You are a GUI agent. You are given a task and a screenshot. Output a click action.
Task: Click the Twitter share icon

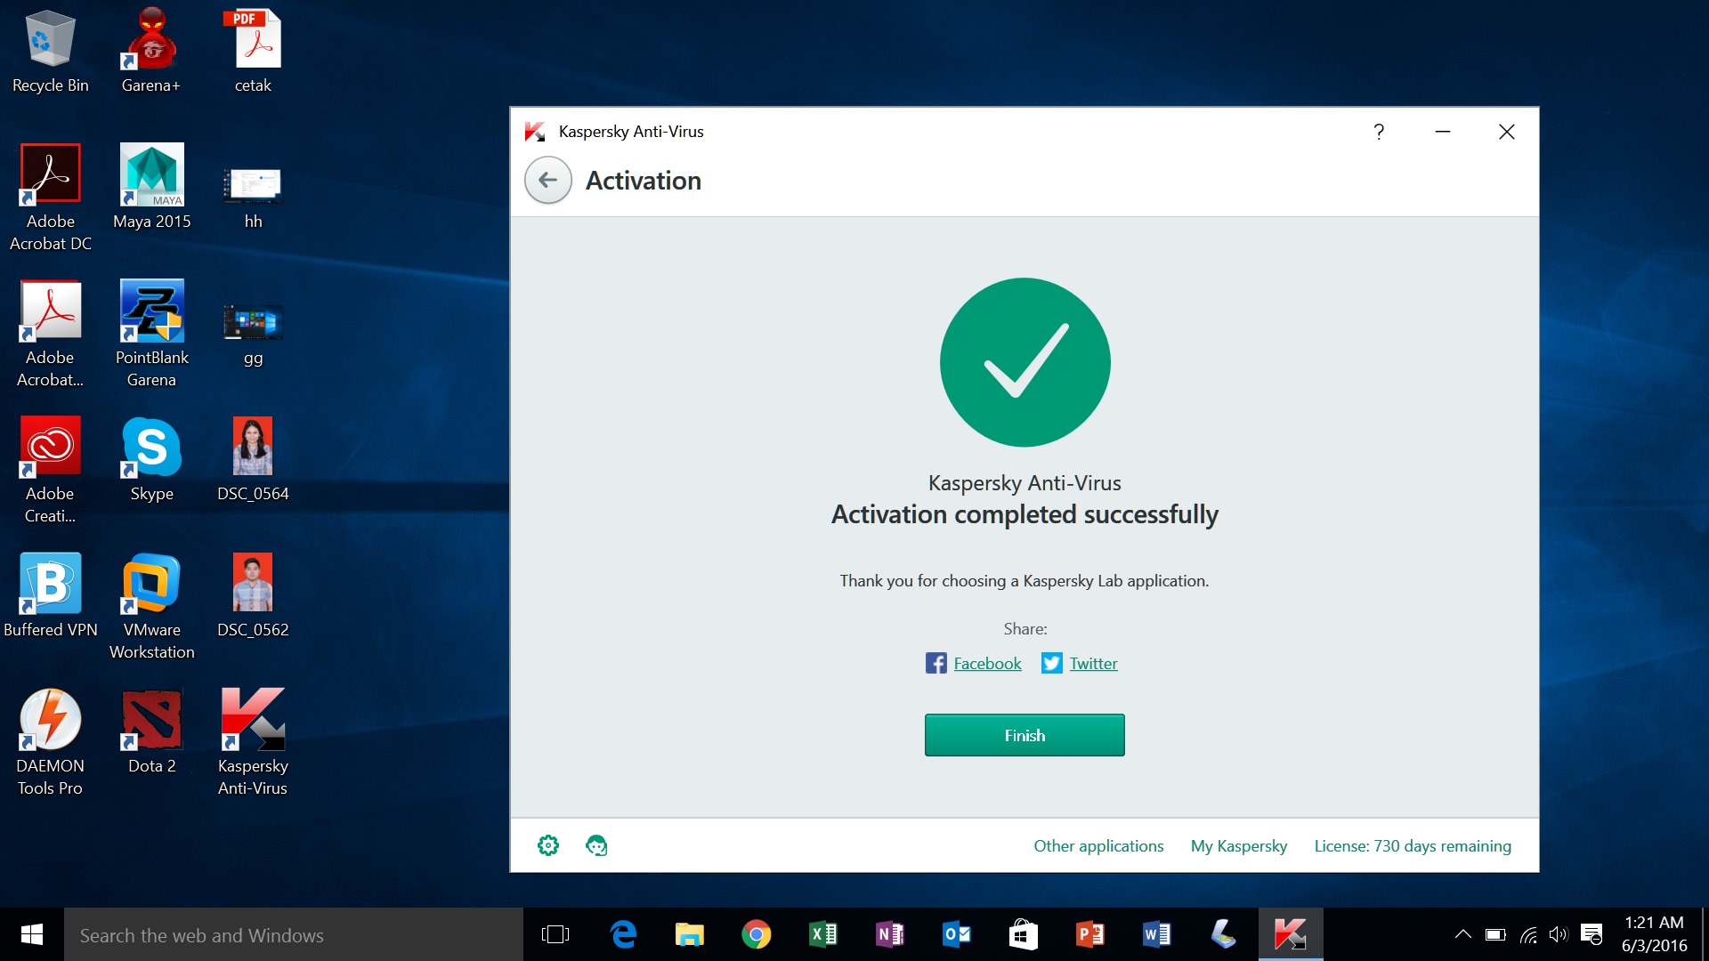(1051, 663)
